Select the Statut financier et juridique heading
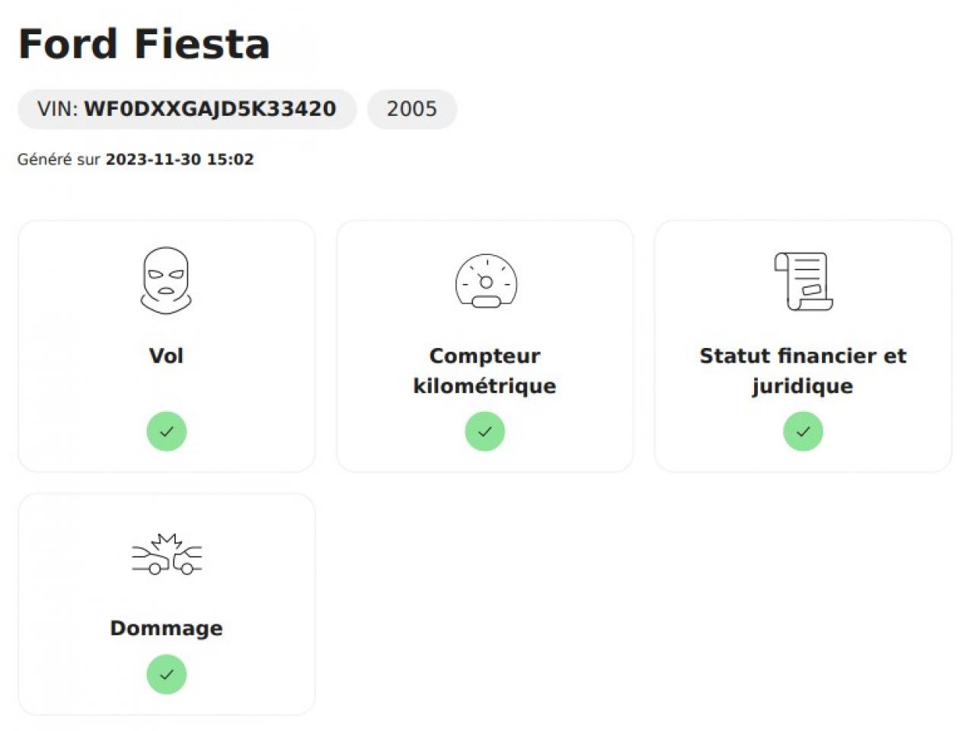Screen dimensions: 975x731 point(803,370)
